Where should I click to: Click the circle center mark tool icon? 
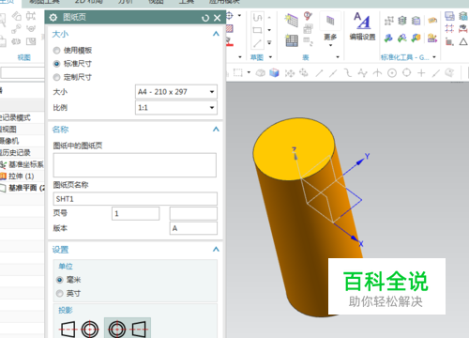(x=392, y=73)
